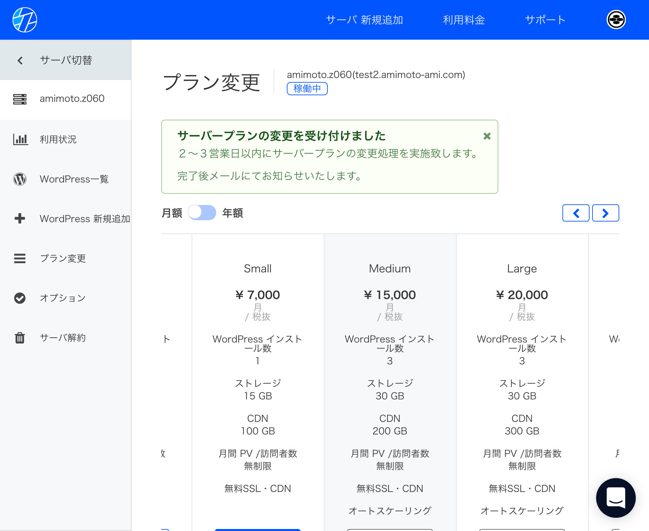This screenshot has width=649, height=531.
Task: Click the ¥ 7,000 price
Action: [258, 295]
